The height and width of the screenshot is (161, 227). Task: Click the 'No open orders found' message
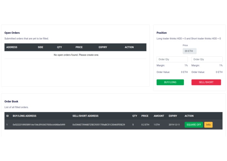pos(76,55)
